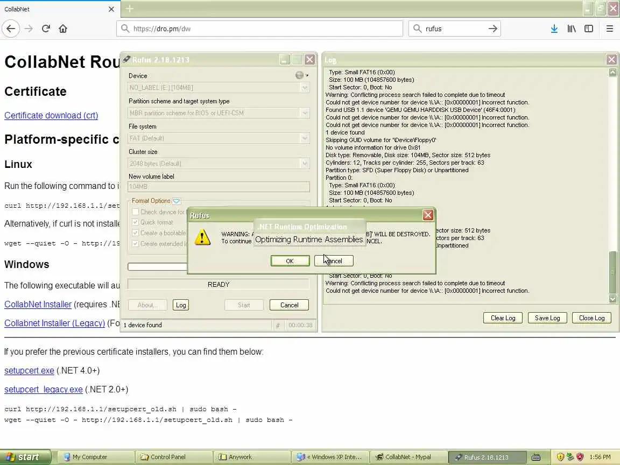Cancel the Rufus warning dialog
This screenshot has width=620, height=465.
334,261
